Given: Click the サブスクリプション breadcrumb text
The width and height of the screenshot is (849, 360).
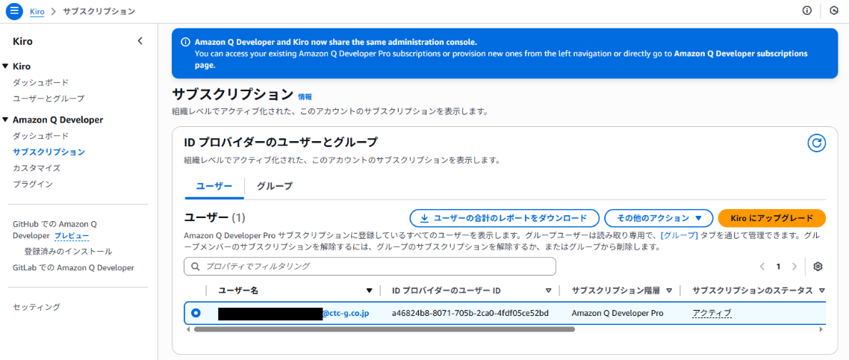Looking at the screenshot, I should point(99,10).
